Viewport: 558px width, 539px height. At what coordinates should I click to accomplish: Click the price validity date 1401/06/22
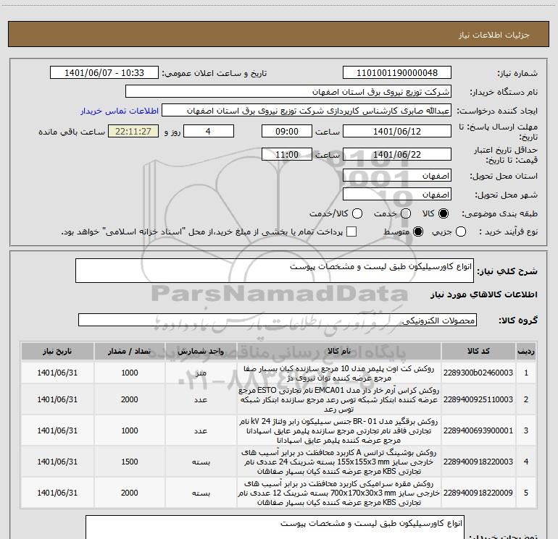[x=397, y=154]
